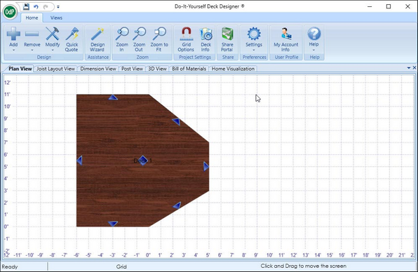Open the Share Portal

[x=227, y=39]
